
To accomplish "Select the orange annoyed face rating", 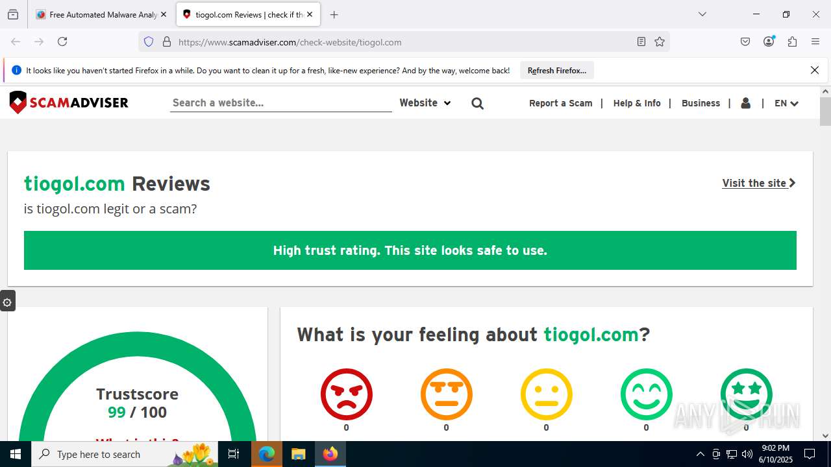I will pyautogui.click(x=446, y=394).
